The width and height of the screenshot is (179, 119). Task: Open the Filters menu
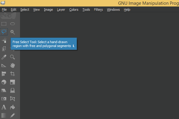[x=98, y=10]
